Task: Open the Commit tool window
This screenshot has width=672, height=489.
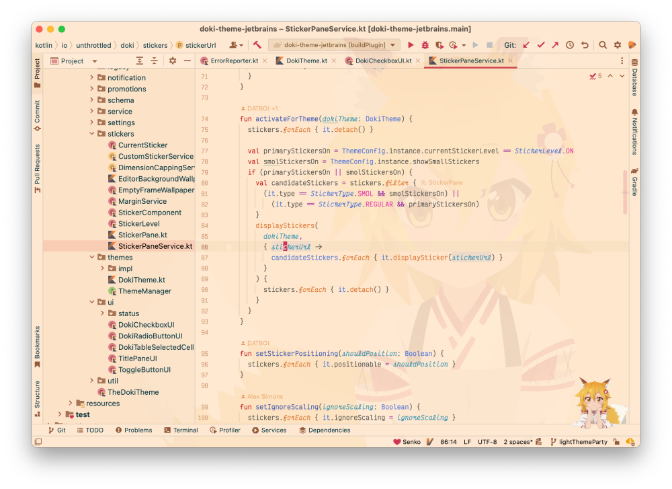Action: coord(37,116)
